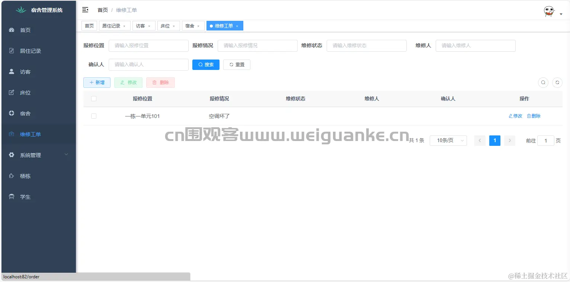Click the 维修状态 column header

click(x=295, y=99)
